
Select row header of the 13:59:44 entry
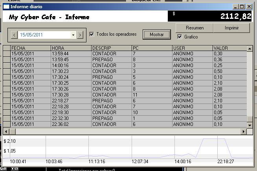pos(7,54)
